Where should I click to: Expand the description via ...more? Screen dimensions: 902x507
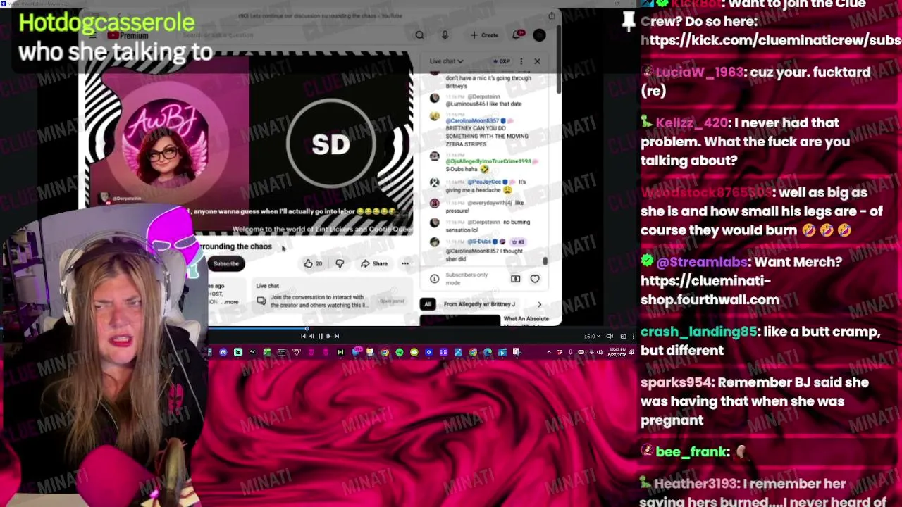click(x=231, y=302)
